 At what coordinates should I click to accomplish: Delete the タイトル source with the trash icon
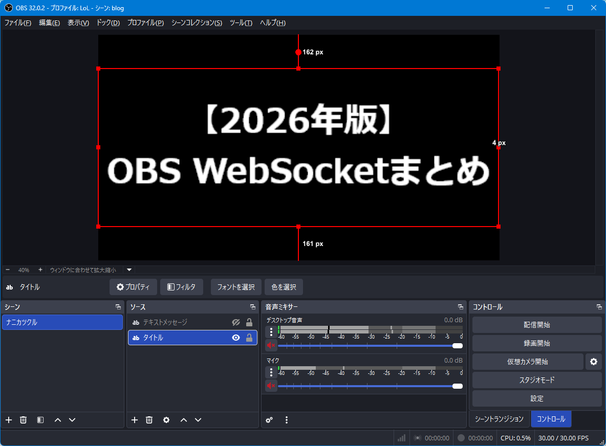[x=149, y=420]
